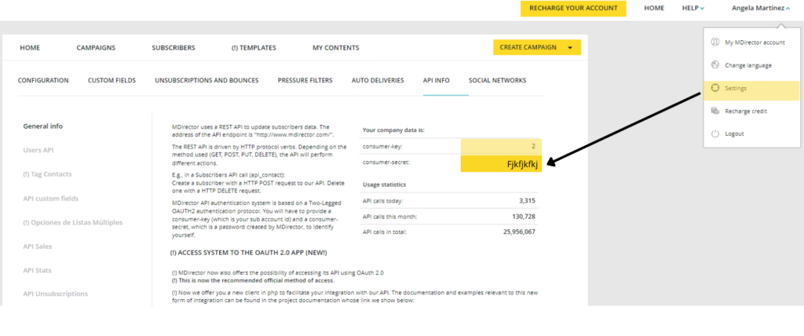Click API calls in total value 25,956,067
The height and width of the screenshot is (336, 804).
coord(520,232)
